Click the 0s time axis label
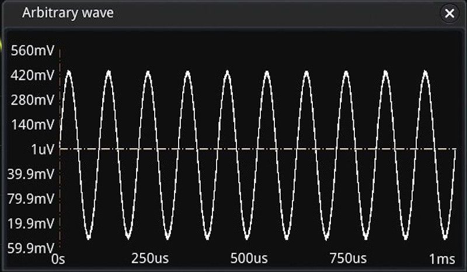The image size is (467, 272). pos(59,258)
